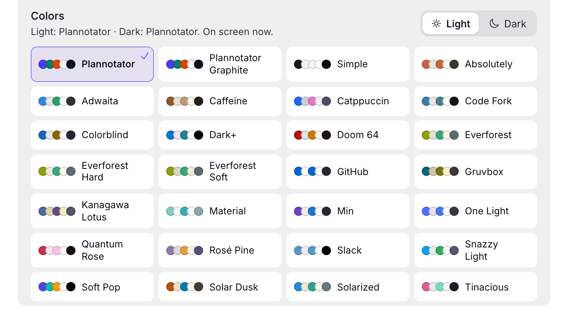Select the One Light theme

pos(476,211)
